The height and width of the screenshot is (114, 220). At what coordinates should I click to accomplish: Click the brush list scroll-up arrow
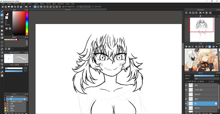[x=27, y=96]
